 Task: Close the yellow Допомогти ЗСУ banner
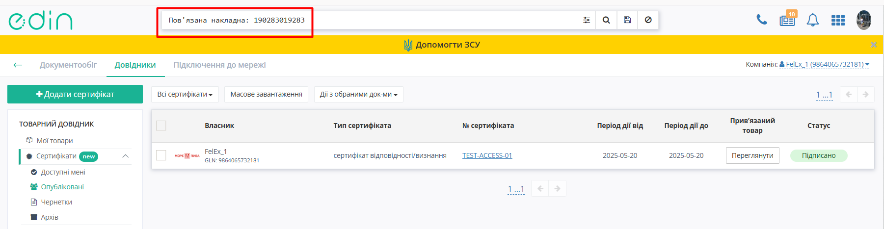pos(874,45)
